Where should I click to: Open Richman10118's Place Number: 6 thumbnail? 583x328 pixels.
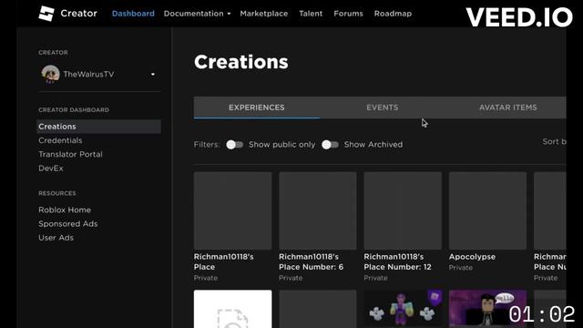coord(318,210)
